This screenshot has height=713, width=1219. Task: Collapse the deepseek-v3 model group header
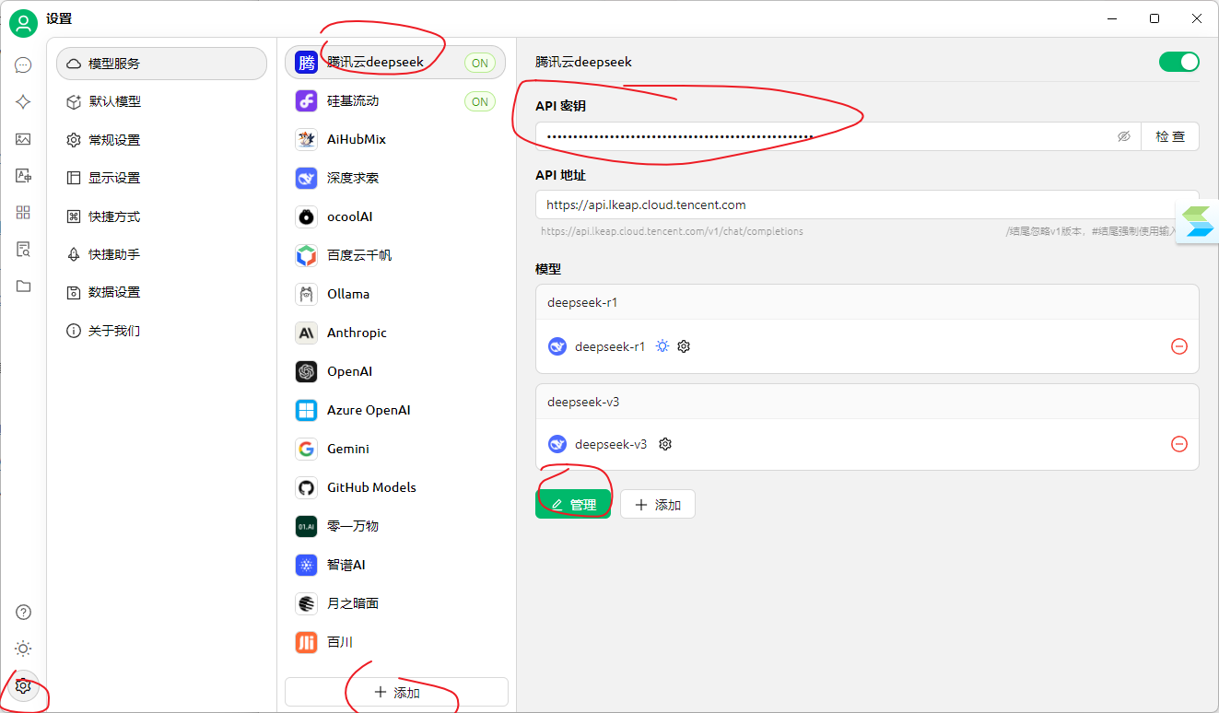pos(867,402)
